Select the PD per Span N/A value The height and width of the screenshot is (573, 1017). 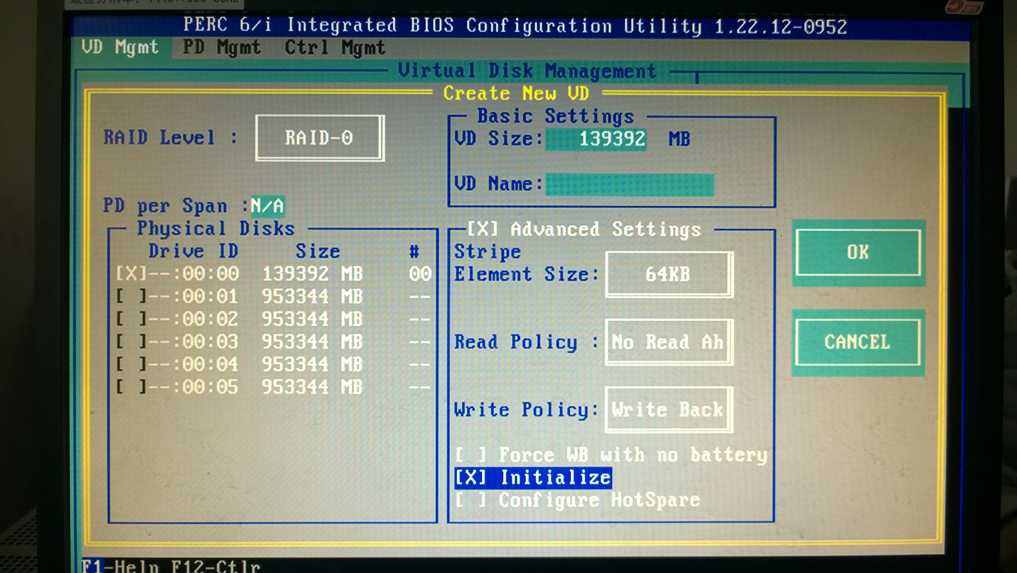[267, 206]
